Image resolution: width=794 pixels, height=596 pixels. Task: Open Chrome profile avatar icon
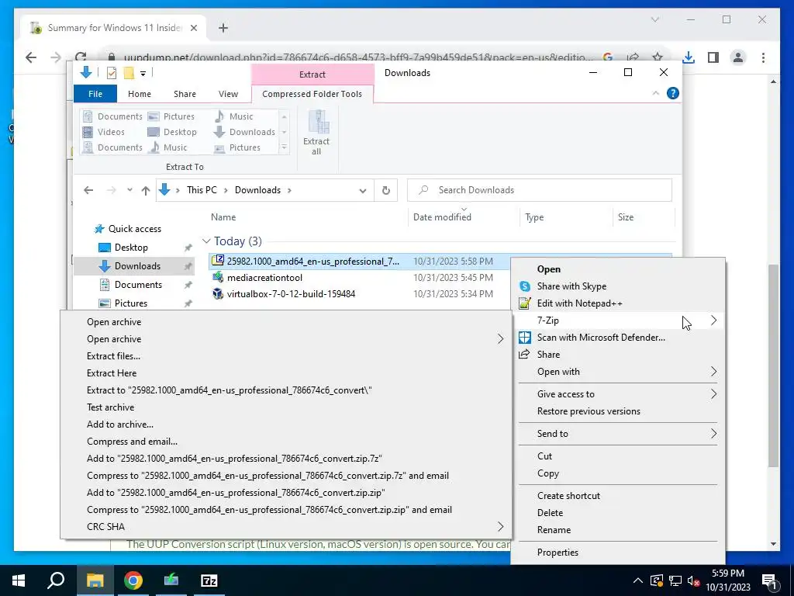pyautogui.click(x=738, y=57)
